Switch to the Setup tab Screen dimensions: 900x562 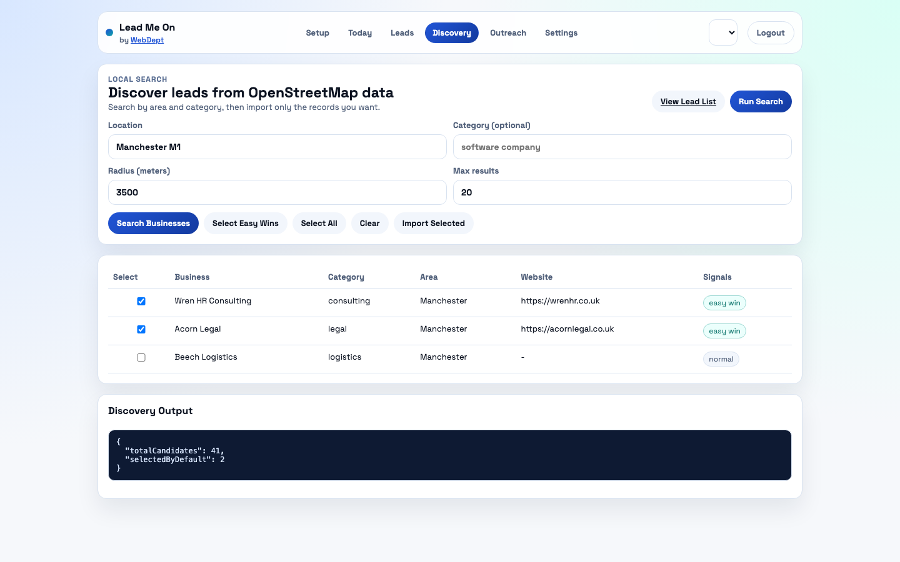pyautogui.click(x=317, y=33)
